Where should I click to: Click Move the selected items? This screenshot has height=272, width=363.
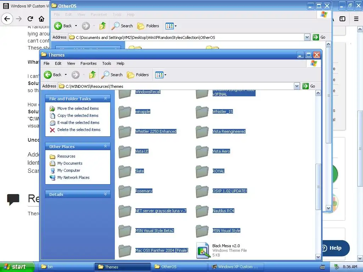[78, 108]
